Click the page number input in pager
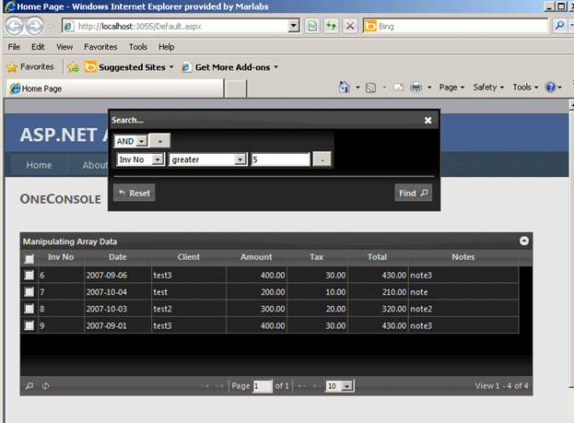This screenshot has height=423, width=574. tap(263, 386)
